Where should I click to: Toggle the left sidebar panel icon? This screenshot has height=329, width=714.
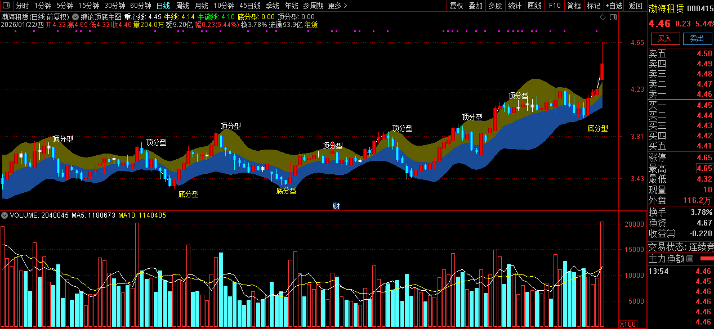(6, 6)
